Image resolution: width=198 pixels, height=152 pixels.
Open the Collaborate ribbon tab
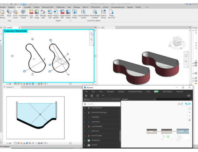[x=60, y=7]
